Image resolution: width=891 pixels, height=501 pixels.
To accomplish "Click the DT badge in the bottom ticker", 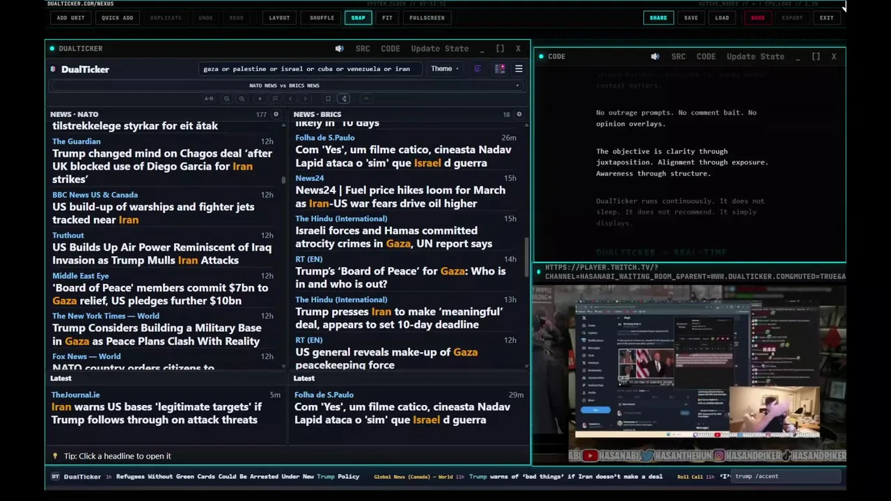I will pyautogui.click(x=55, y=477).
